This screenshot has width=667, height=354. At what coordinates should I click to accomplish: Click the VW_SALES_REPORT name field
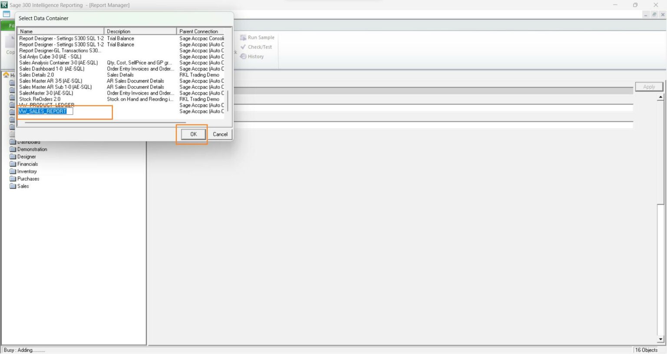pos(43,111)
